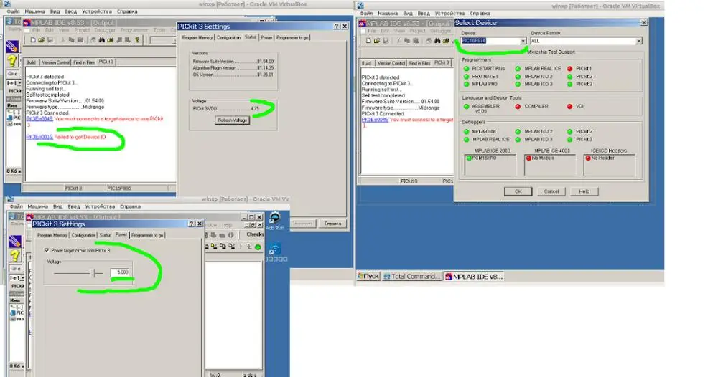Click New File icon in Select Device window toolbar
The height and width of the screenshot is (377, 718).
[x=368, y=41]
